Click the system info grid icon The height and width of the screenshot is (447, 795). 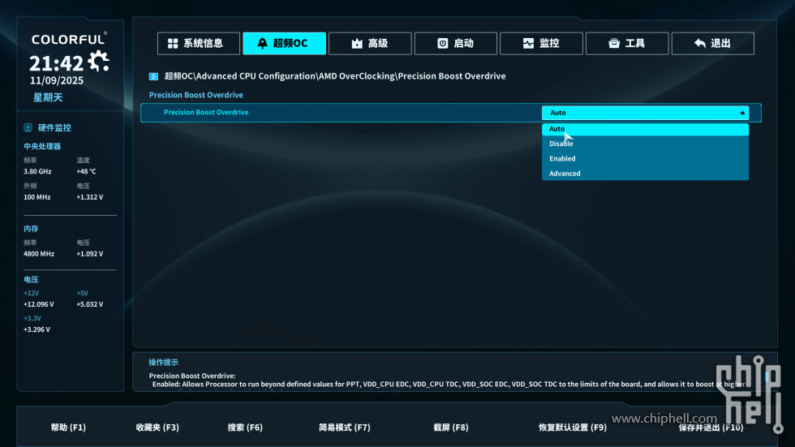tap(173, 44)
